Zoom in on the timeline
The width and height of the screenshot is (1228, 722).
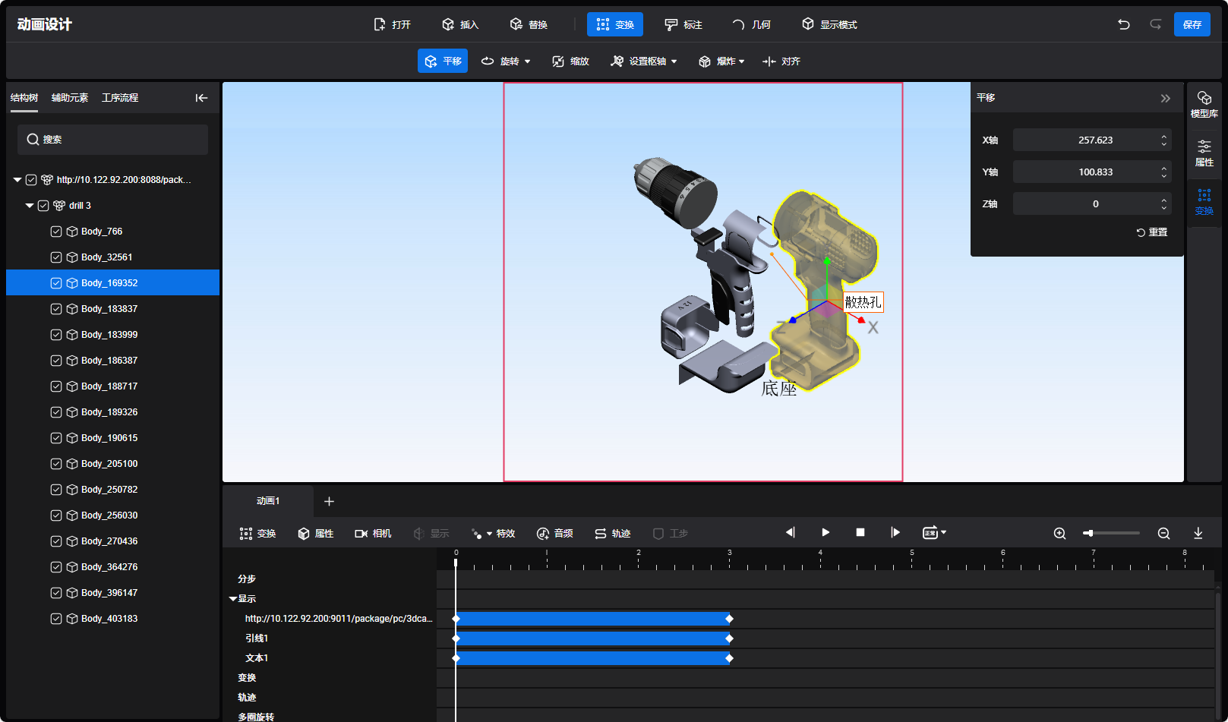click(1059, 534)
